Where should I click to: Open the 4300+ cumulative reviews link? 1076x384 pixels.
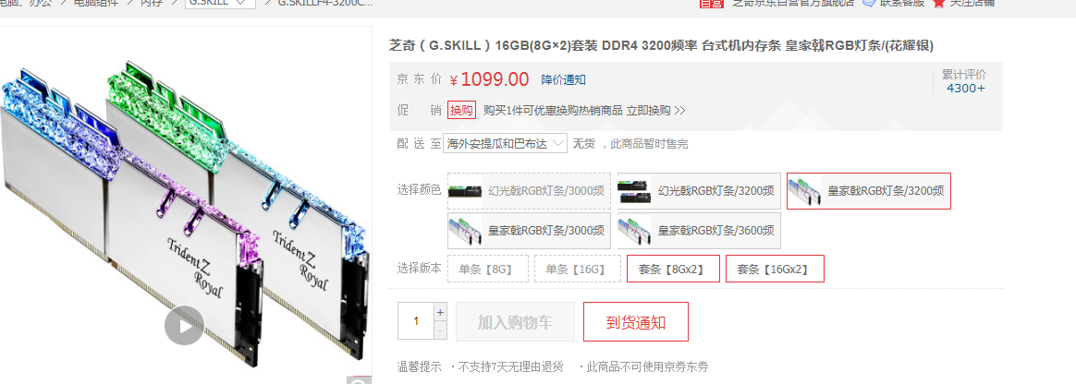pyautogui.click(x=965, y=88)
